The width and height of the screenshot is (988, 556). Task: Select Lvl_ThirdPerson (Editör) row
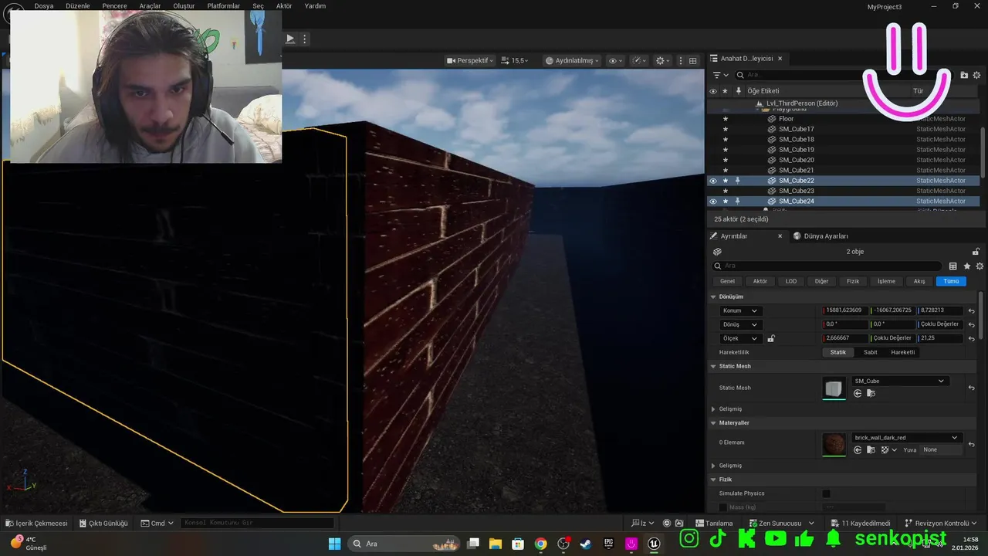click(801, 103)
